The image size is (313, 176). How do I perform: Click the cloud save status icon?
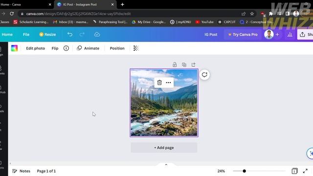(97, 34)
